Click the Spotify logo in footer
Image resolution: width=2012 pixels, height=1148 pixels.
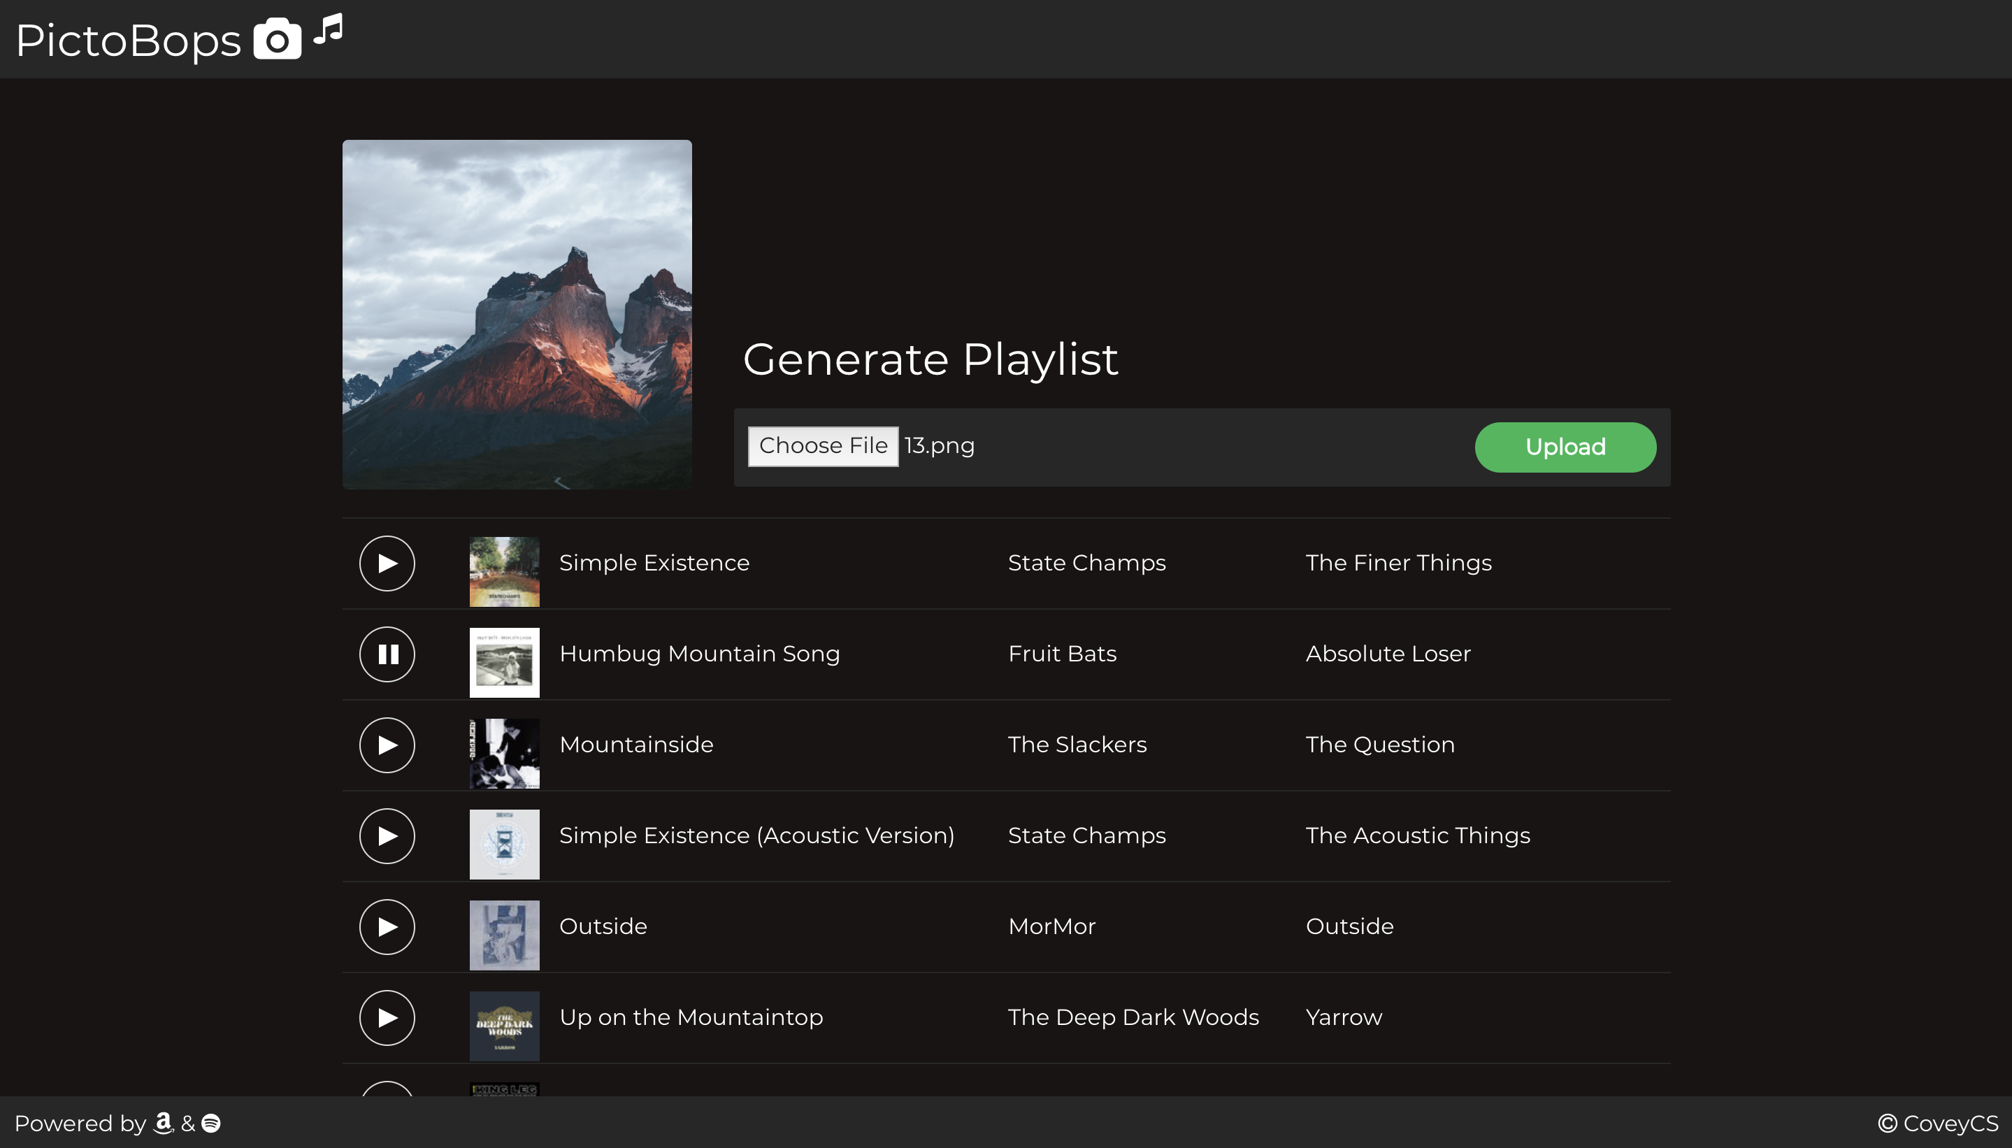click(211, 1123)
